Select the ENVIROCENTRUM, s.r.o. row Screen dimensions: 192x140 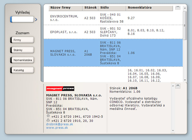pos(113,18)
